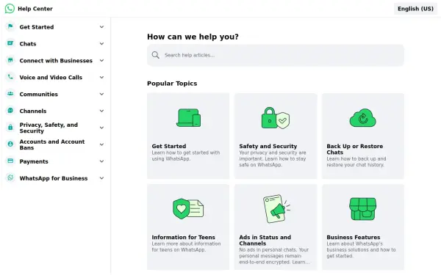Image resolution: width=441 pixels, height=275 pixels.
Task: Open Back Up or Restore Chats card title
Action: (355, 150)
